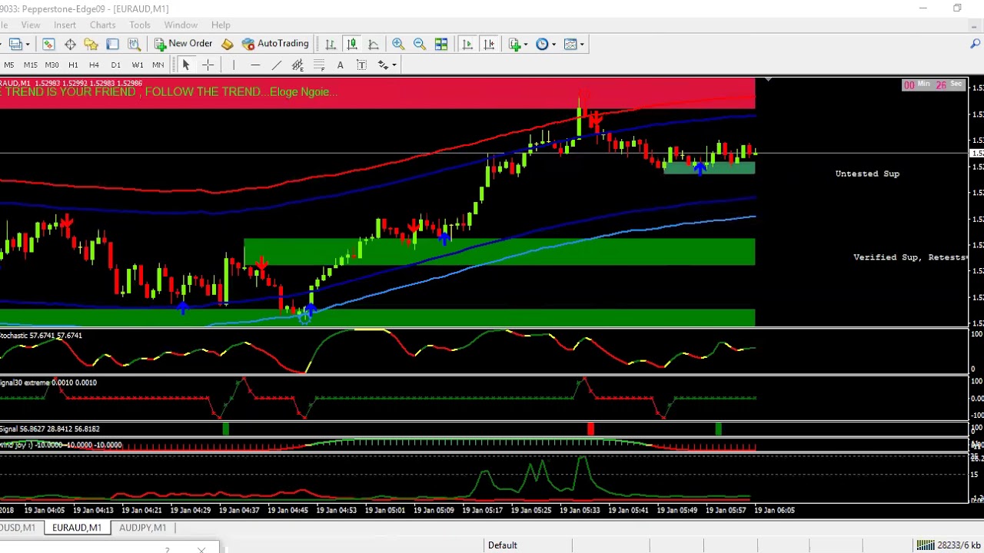Image resolution: width=984 pixels, height=553 pixels.
Task: Select the Arrows objects tool
Action: [x=383, y=65]
